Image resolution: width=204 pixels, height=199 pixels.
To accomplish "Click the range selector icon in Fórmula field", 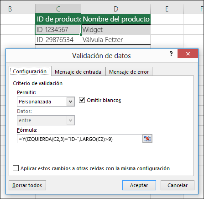I will pos(147,139).
